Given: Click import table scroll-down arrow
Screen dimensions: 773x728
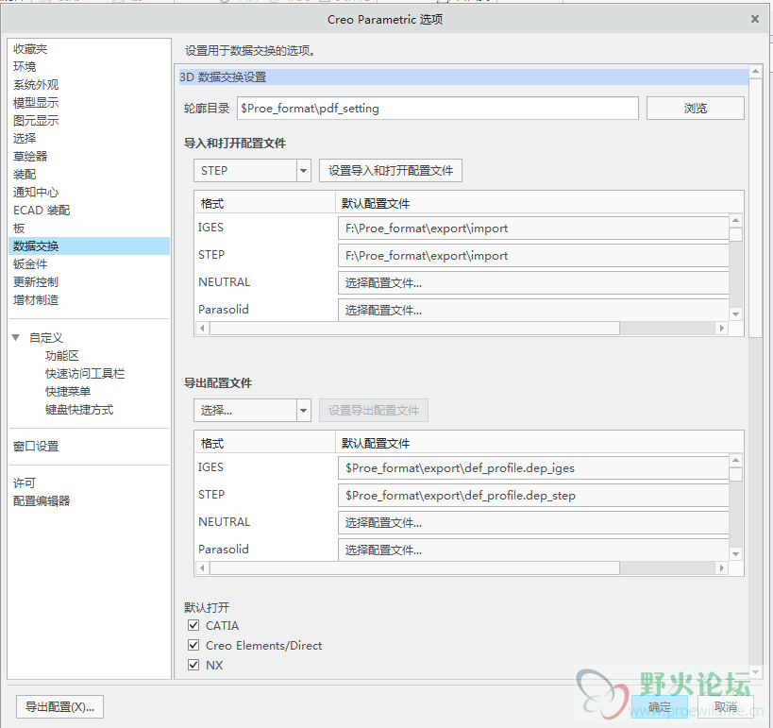Looking at the screenshot, I should [x=735, y=314].
